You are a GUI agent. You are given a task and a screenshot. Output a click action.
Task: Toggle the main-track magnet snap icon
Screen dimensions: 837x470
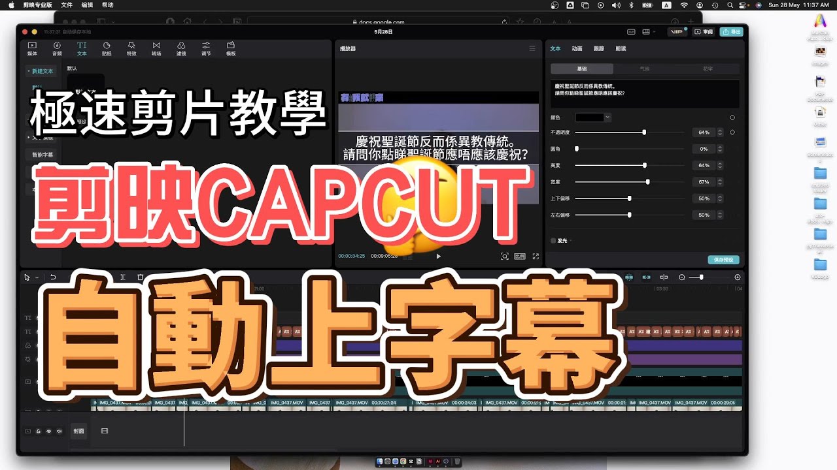(x=630, y=277)
